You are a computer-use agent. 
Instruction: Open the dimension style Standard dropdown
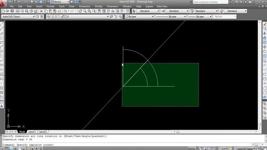coord(177,11)
